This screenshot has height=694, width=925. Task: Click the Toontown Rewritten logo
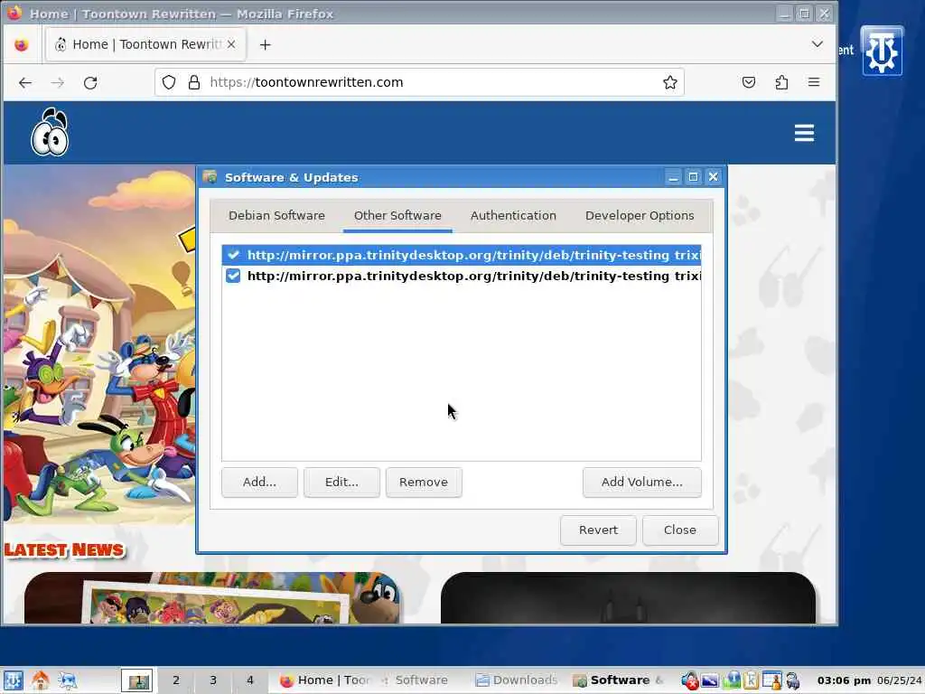[x=51, y=132]
